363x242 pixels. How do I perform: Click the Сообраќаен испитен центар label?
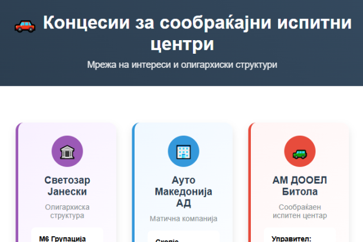coord(300,211)
